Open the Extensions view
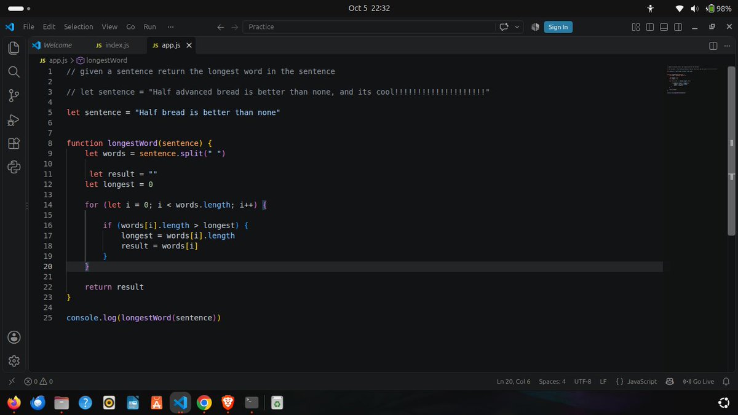 (x=14, y=144)
